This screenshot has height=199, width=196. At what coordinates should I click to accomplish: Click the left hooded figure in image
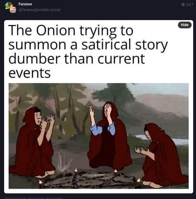(33, 142)
